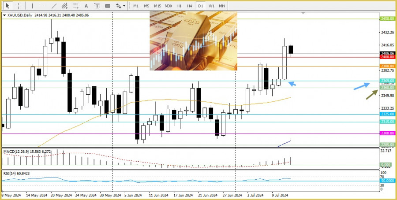Screen dimensions: 397x200
Task: Pick the text 'A' annotation tool
Action: [x=86, y=6]
